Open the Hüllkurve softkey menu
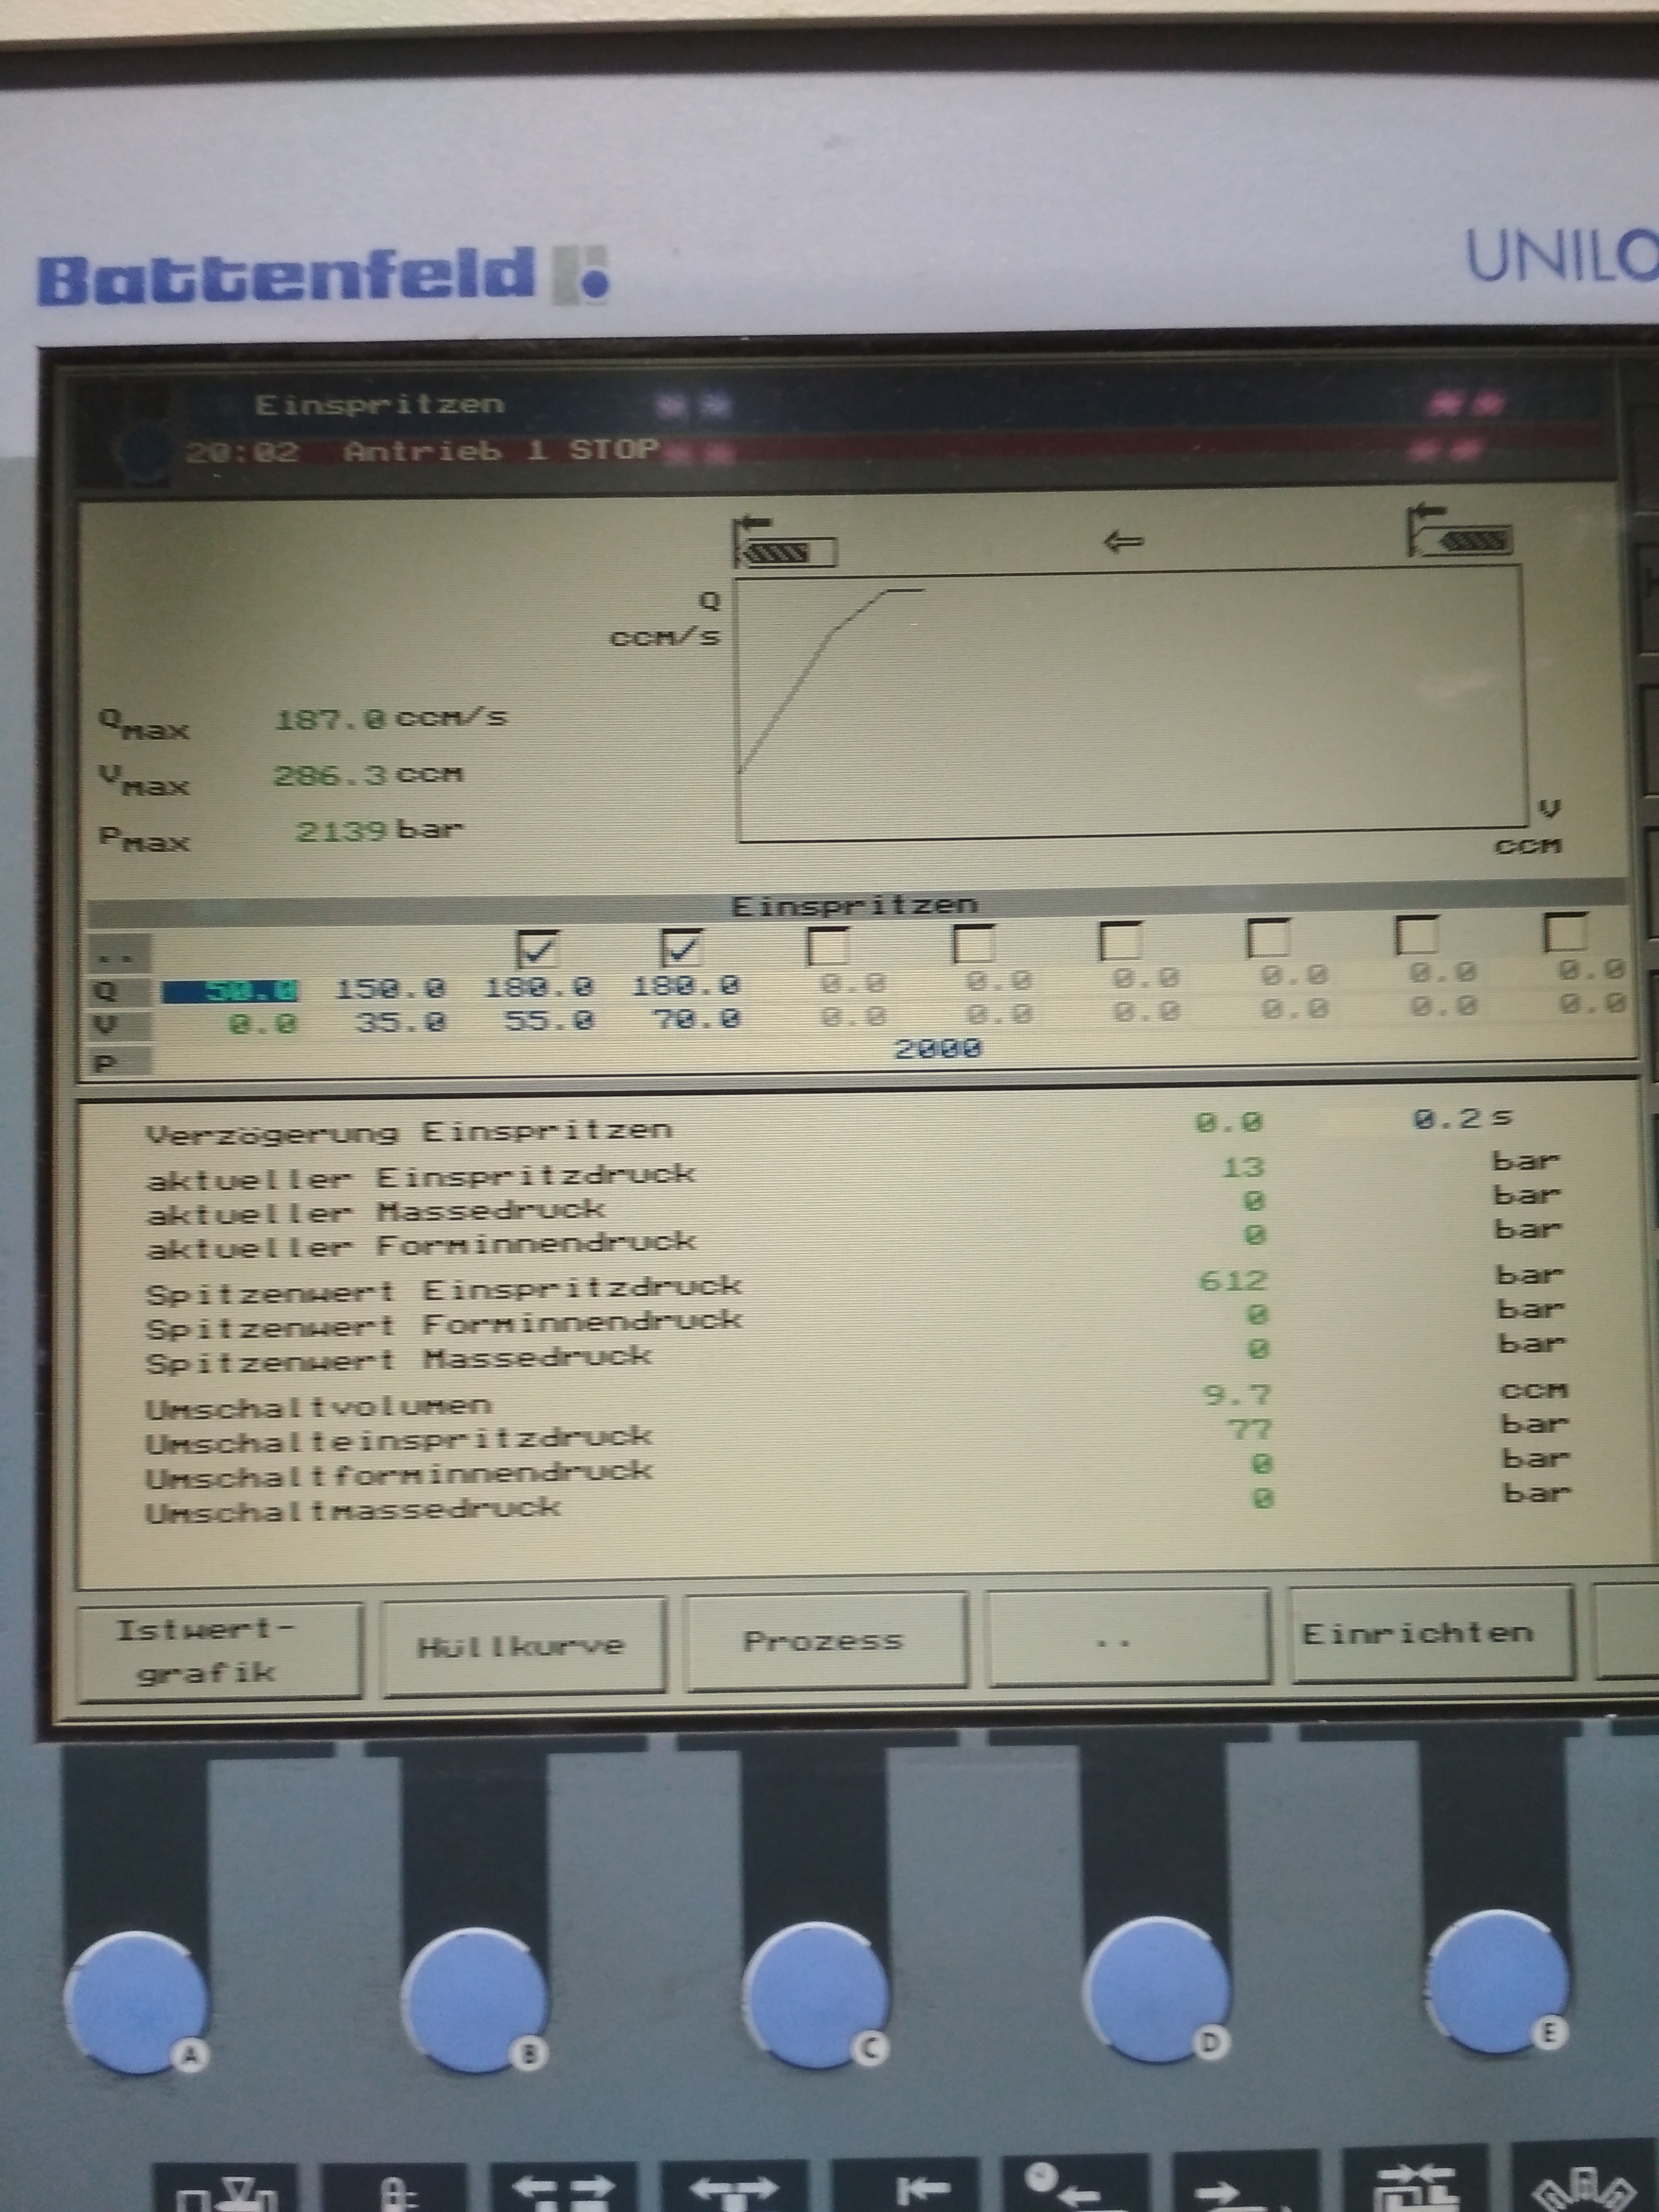 [x=523, y=1646]
